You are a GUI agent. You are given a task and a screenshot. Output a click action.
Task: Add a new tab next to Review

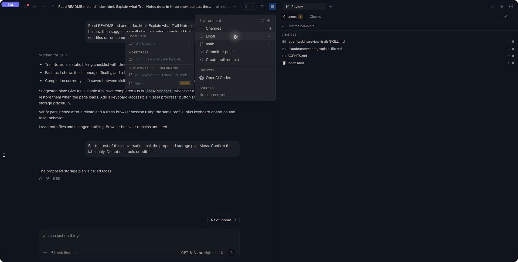[331, 6]
